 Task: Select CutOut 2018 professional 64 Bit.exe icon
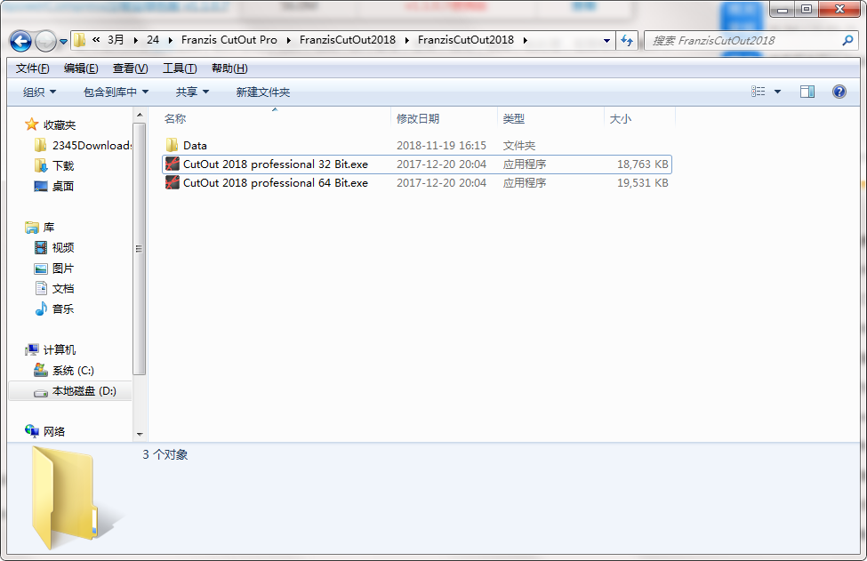click(x=173, y=182)
